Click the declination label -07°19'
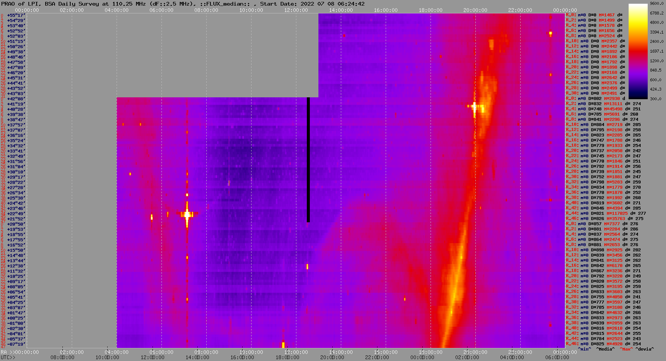The height and width of the screenshot is (361, 666). point(16,344)
